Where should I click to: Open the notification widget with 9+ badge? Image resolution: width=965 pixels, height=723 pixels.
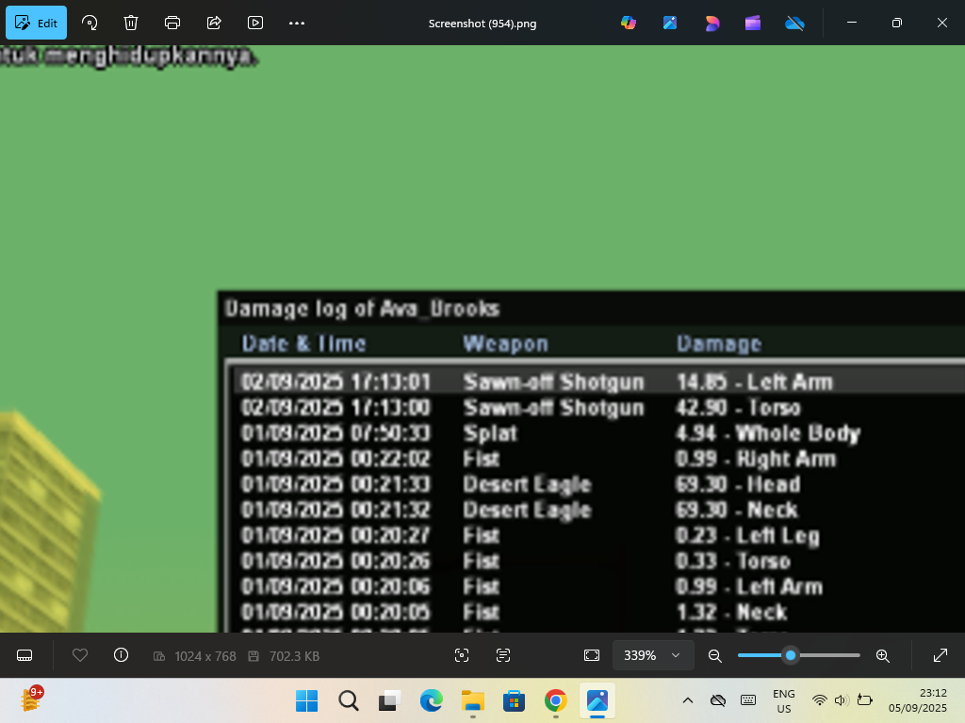click(x=31, y=699)
